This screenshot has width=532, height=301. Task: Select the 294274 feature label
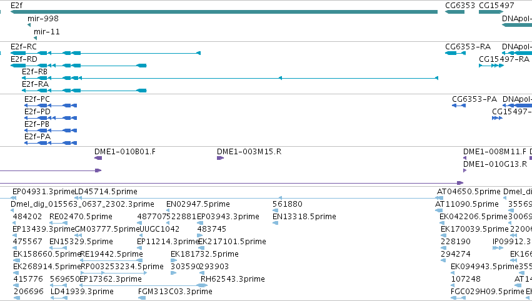pos(456,254)
